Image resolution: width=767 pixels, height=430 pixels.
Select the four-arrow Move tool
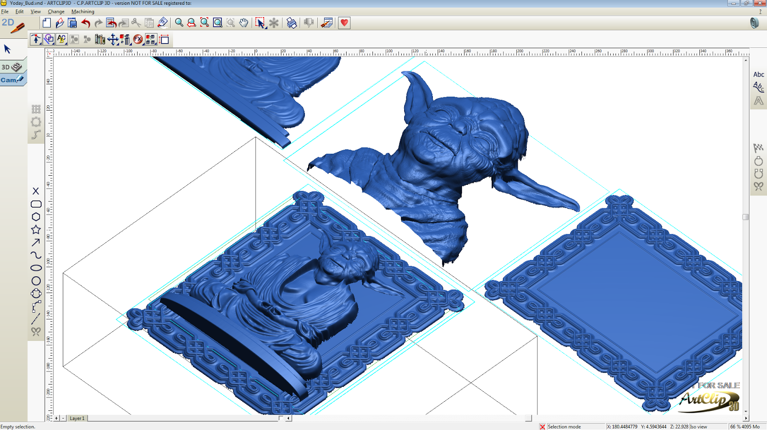tap(113, 39)
